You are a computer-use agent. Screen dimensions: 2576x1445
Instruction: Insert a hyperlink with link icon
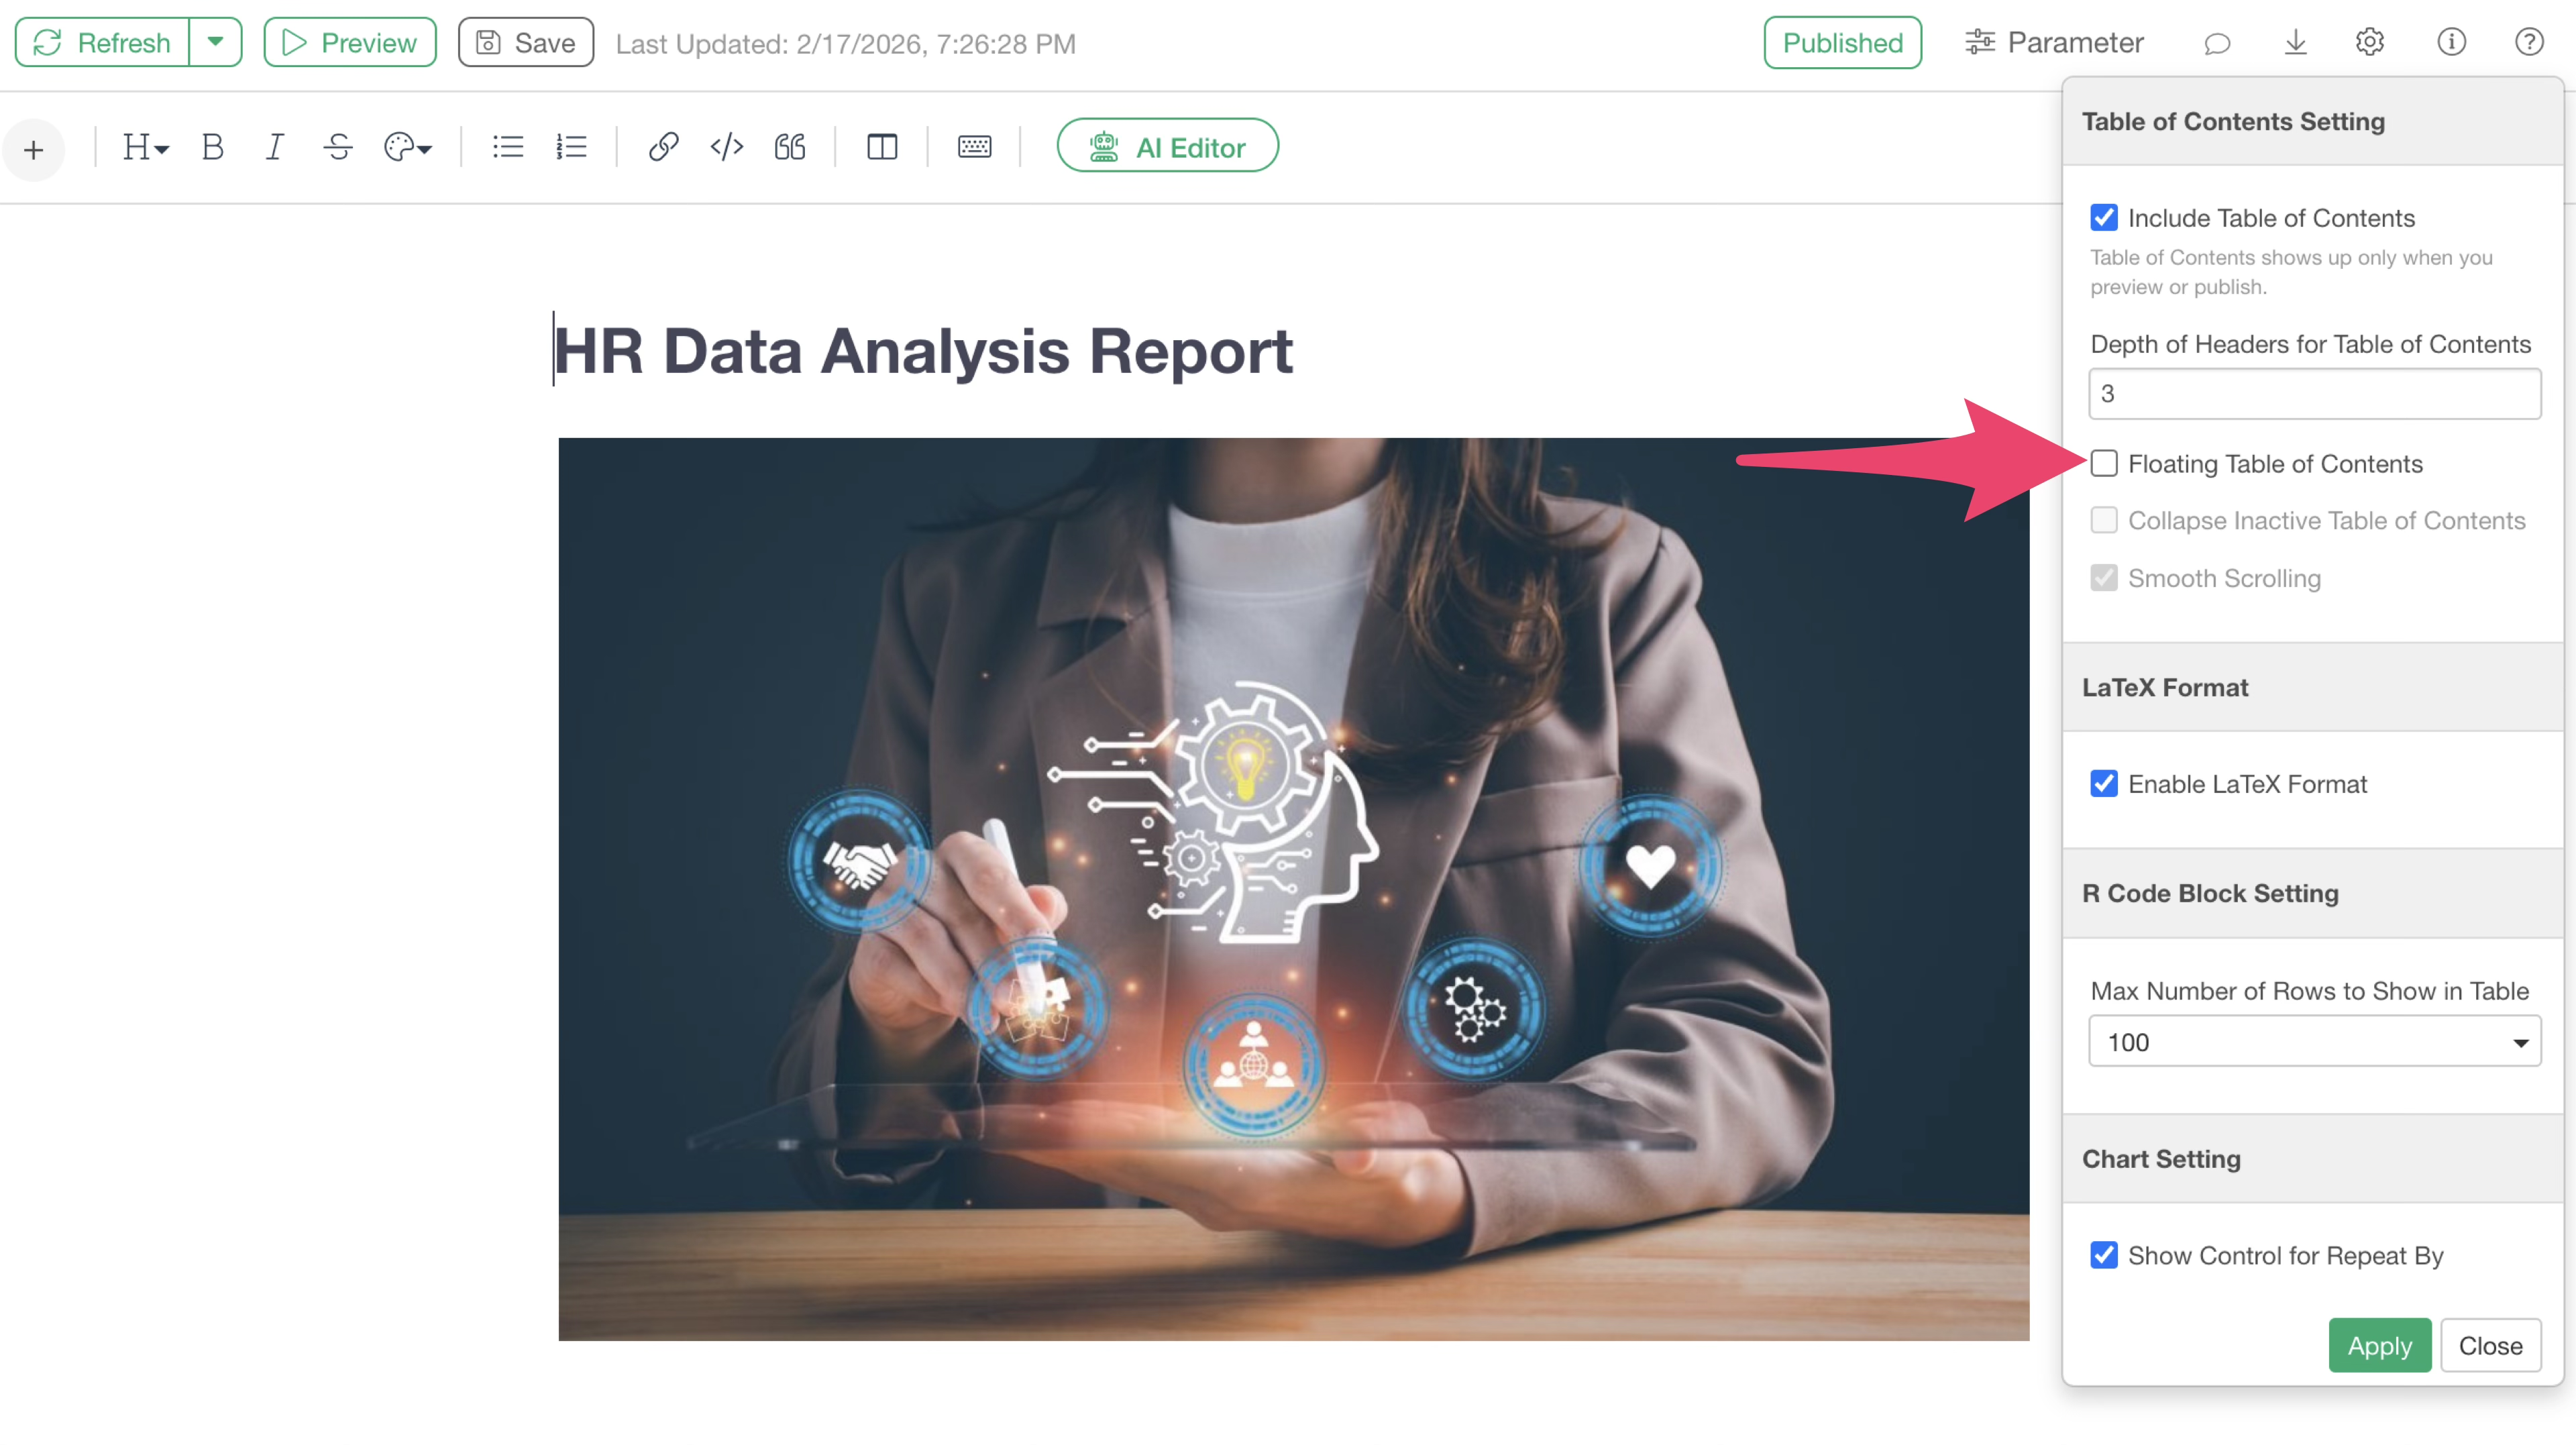click(x=663, y=147)
